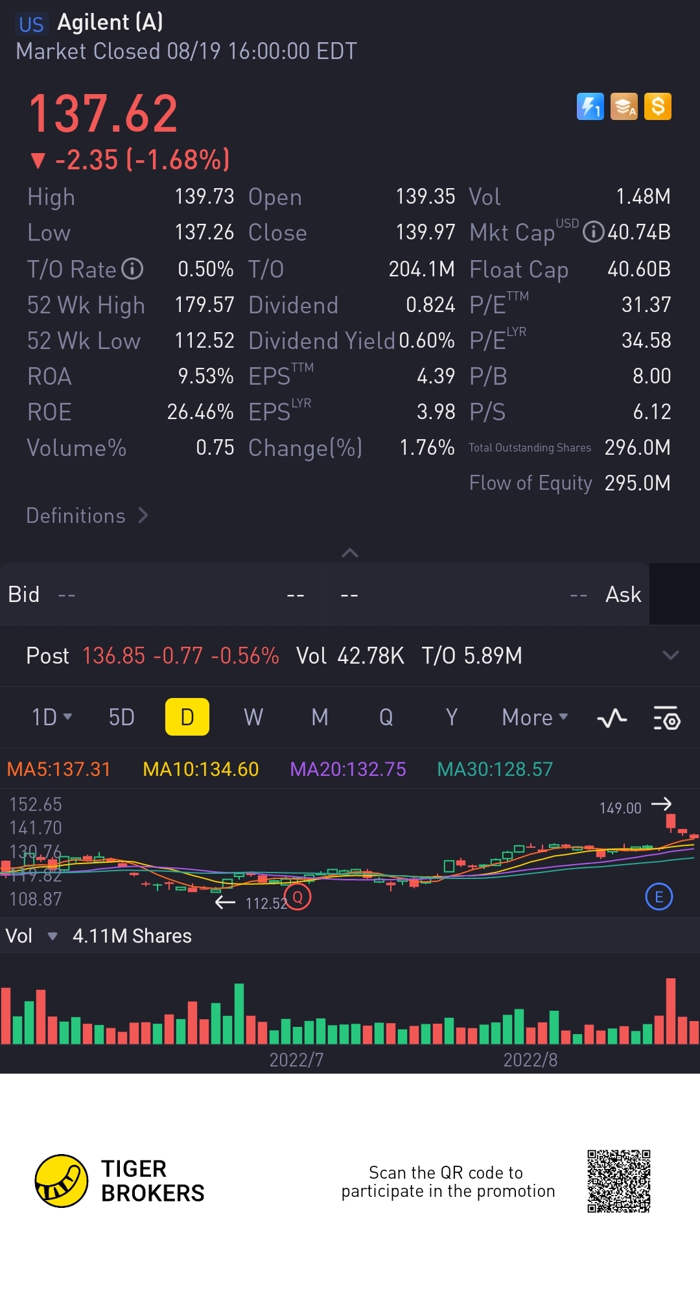The height and width of the screenshot is (1289, 700).
Task: Tap the MA30:128.57 indicator label
Action: point(495,769)
